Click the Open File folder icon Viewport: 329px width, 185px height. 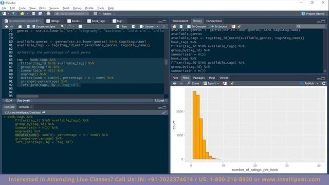coord(22,14)
